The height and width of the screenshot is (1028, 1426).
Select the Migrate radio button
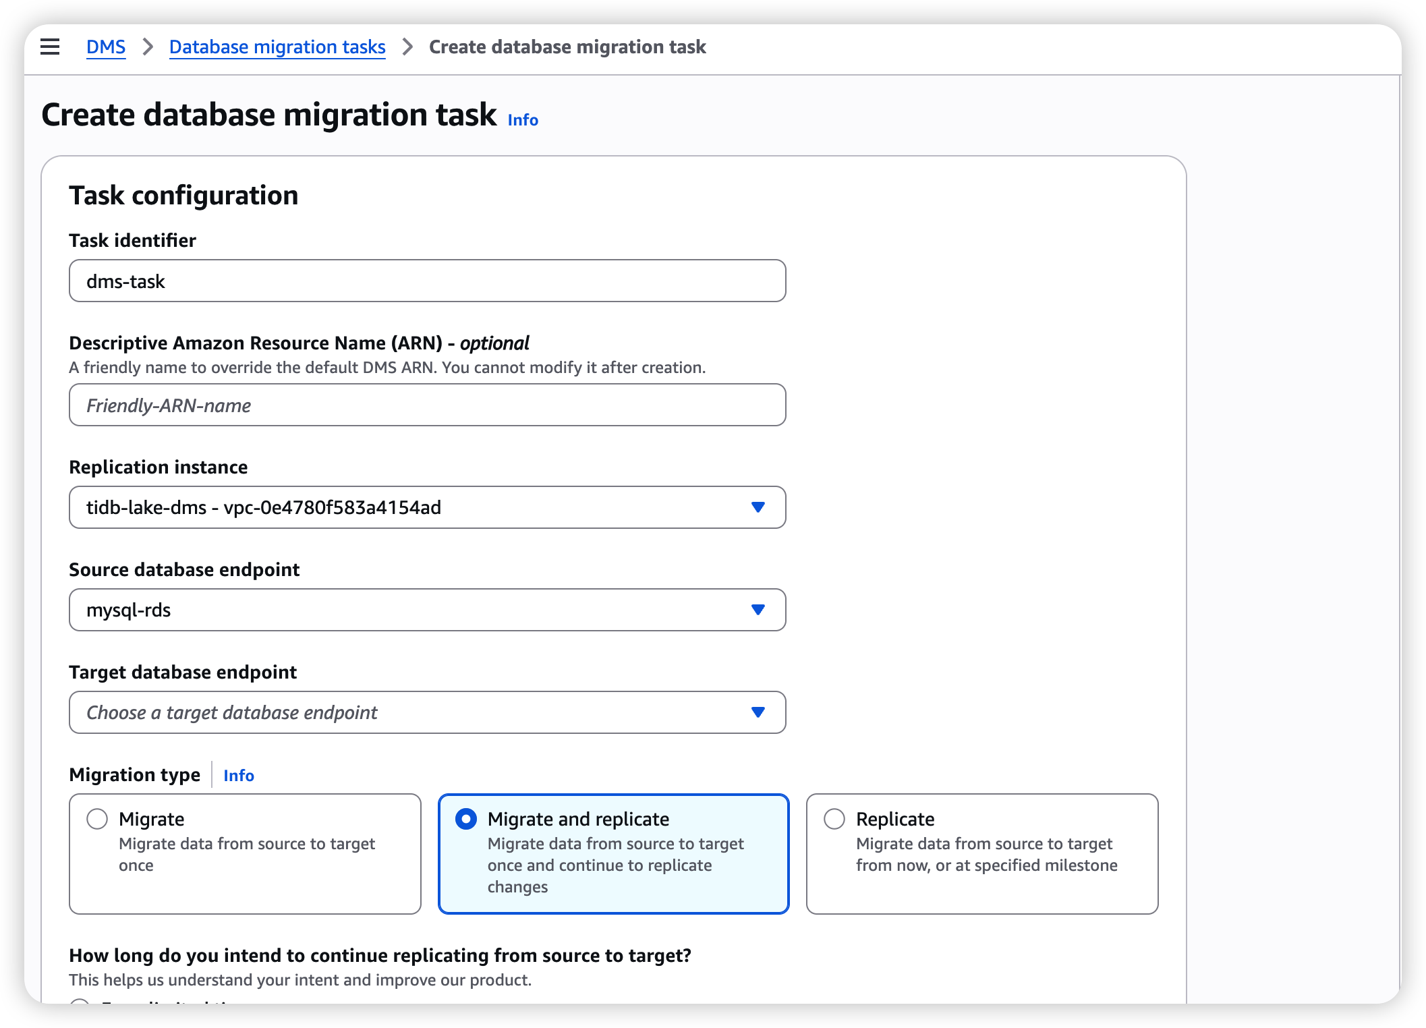(x=97, y=819)
